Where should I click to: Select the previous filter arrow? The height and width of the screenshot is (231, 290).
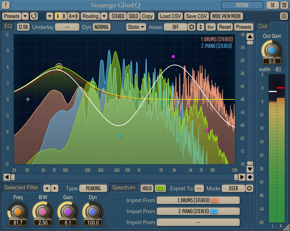pos(47,188)
